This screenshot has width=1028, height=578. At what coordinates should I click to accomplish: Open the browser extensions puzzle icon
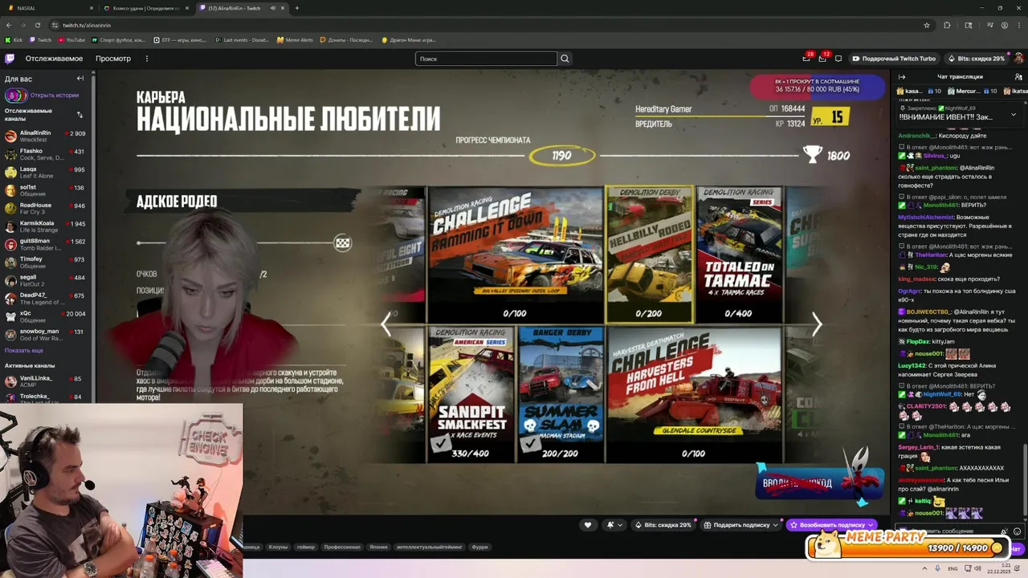coord(947,25)
